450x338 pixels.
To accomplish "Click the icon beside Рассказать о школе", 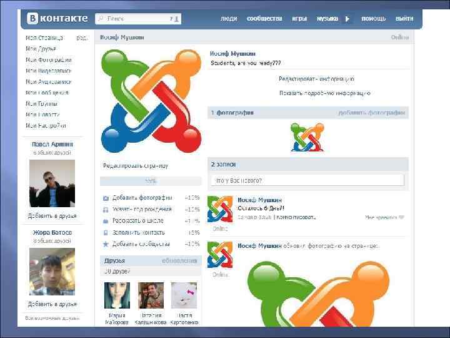I will pyautogui.click(x=106, y=221).
